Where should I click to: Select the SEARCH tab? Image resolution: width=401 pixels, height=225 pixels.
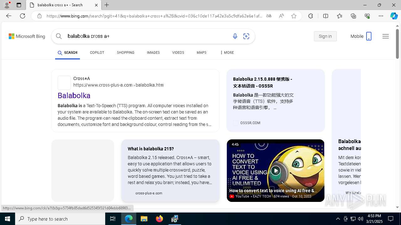click(67, 52)
